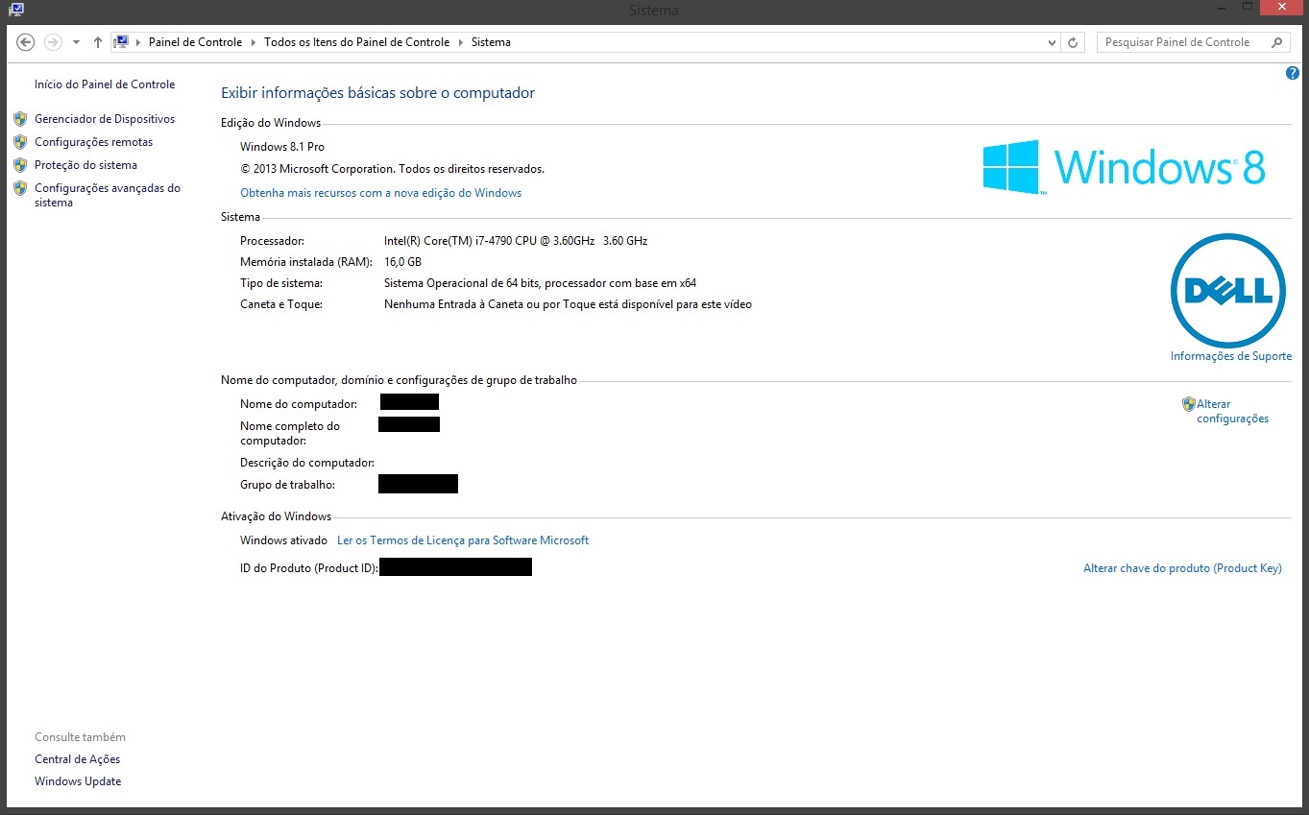This screenshot has width=1309, height=815.
Task: Select the Intel Core i7-4790 processor text
Action: click(516, 241)
